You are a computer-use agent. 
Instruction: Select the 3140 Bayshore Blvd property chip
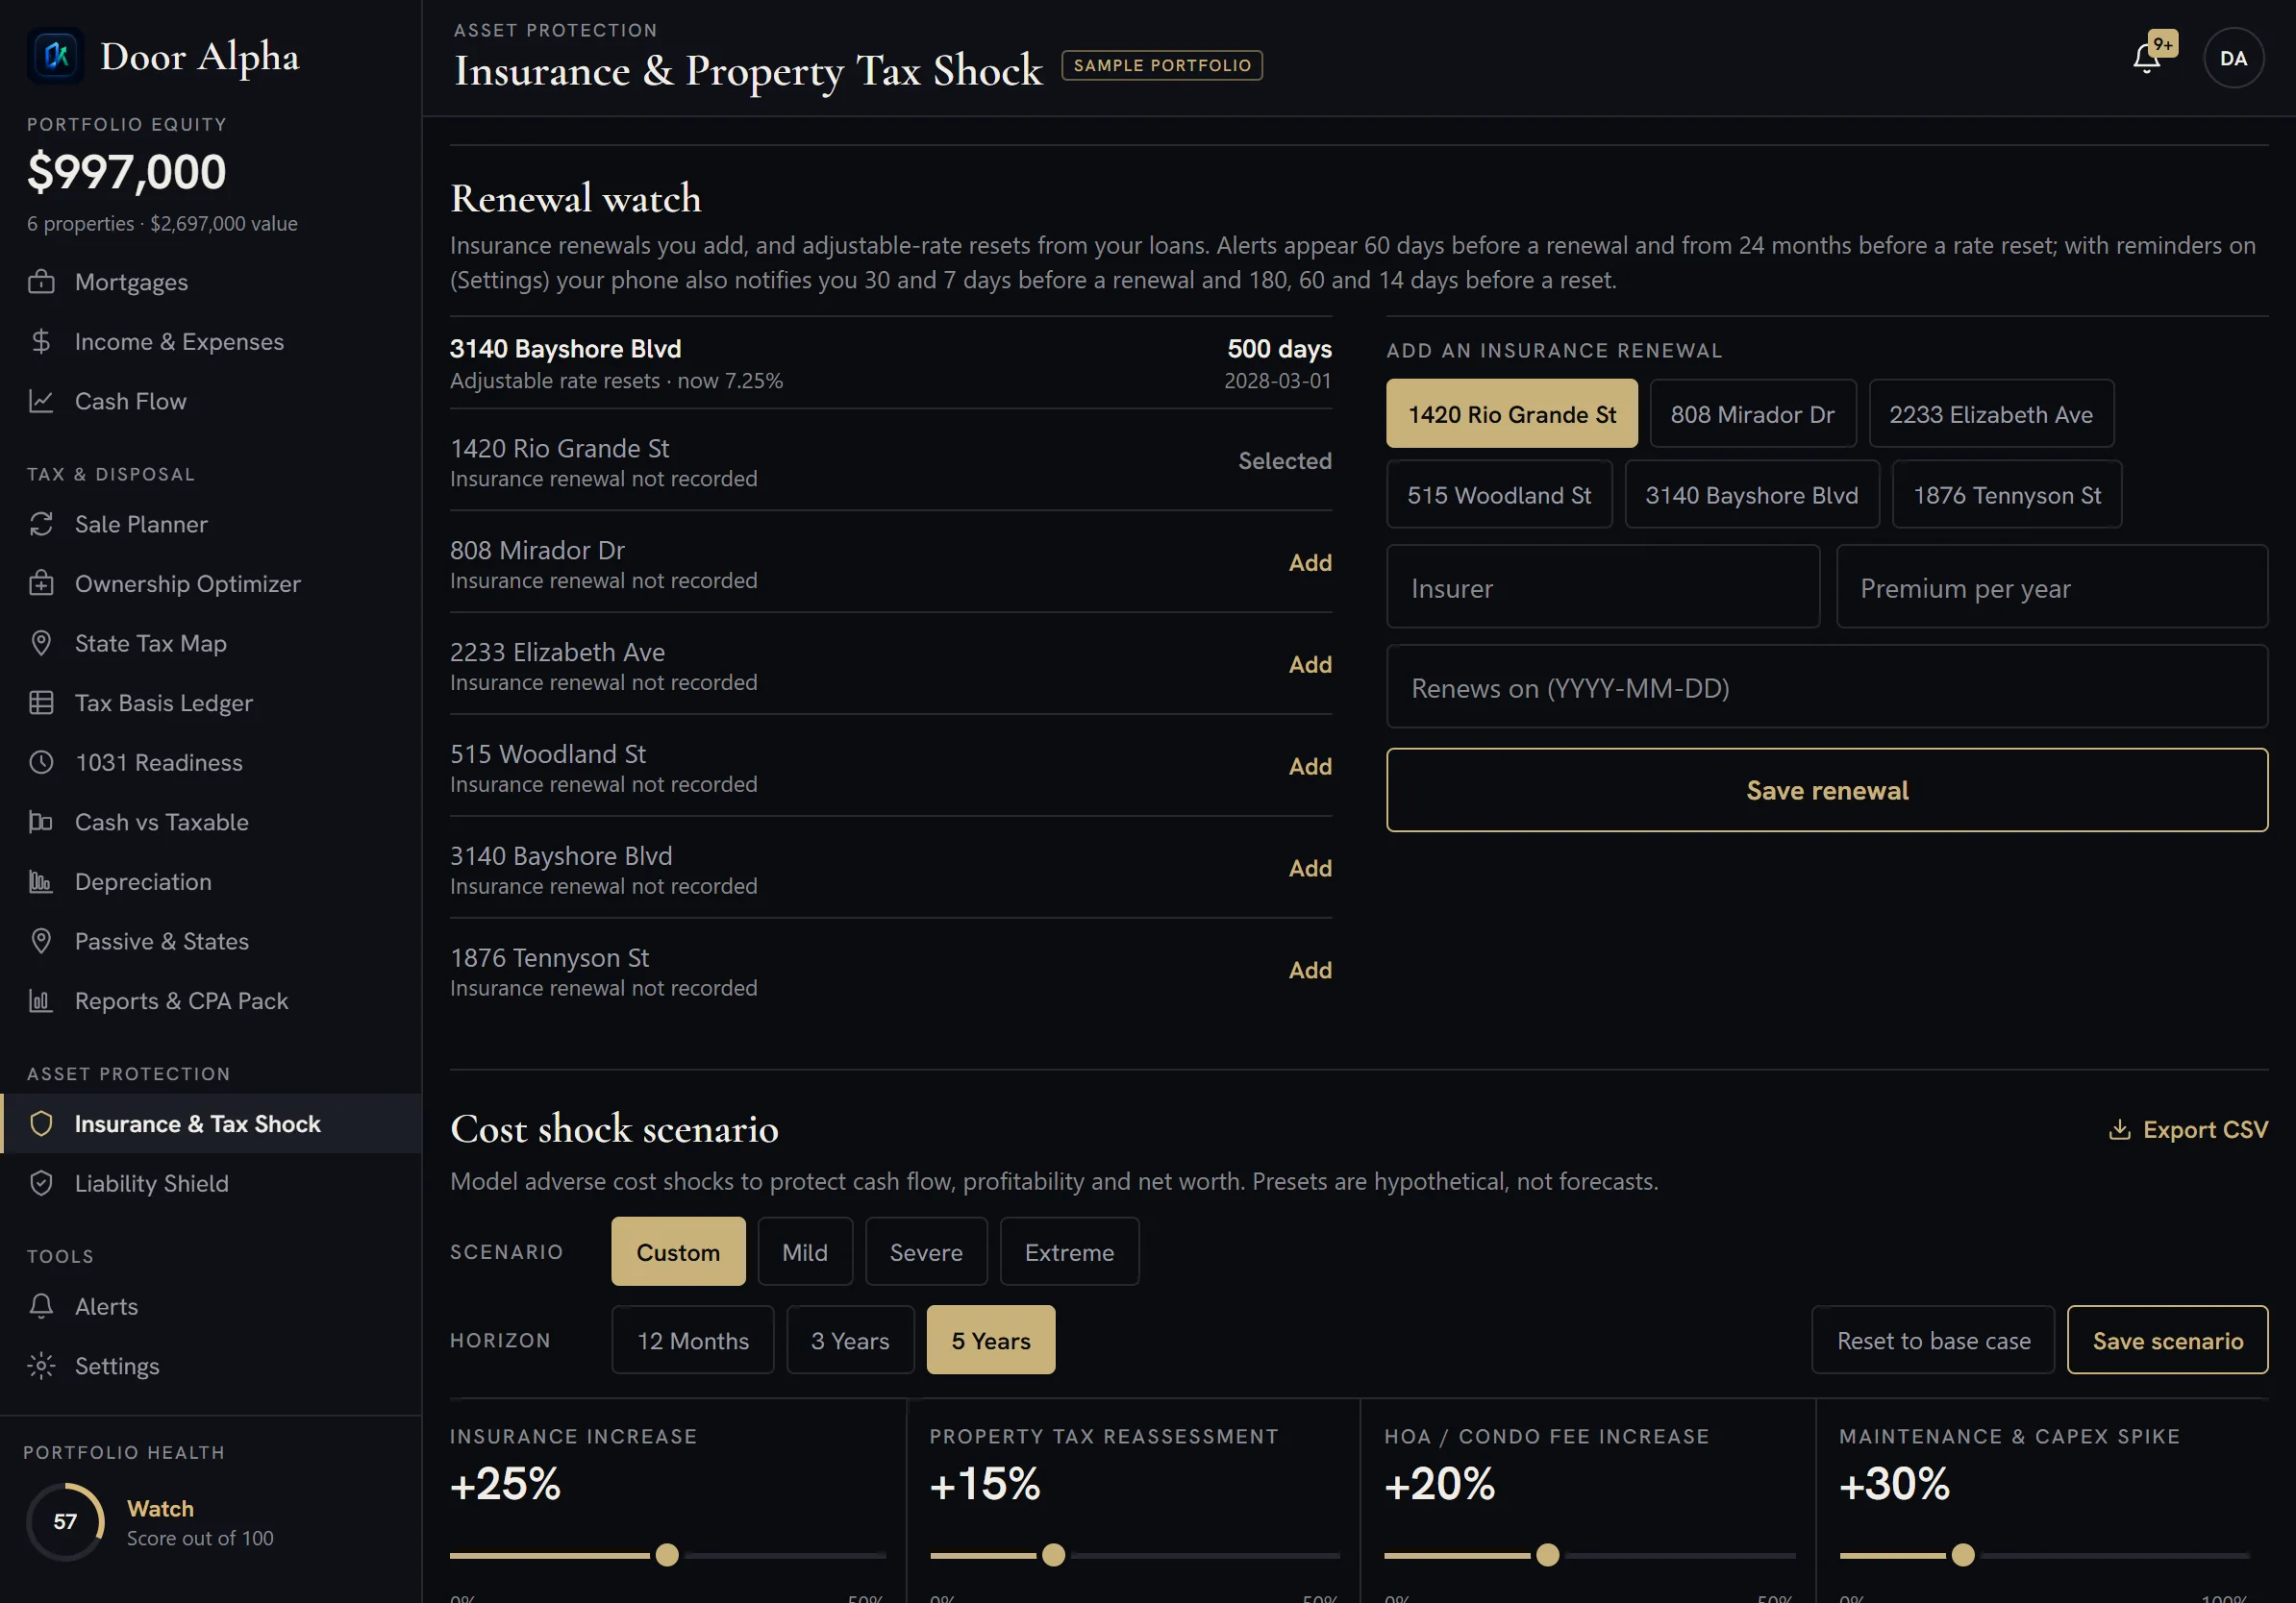[1751, 495]
